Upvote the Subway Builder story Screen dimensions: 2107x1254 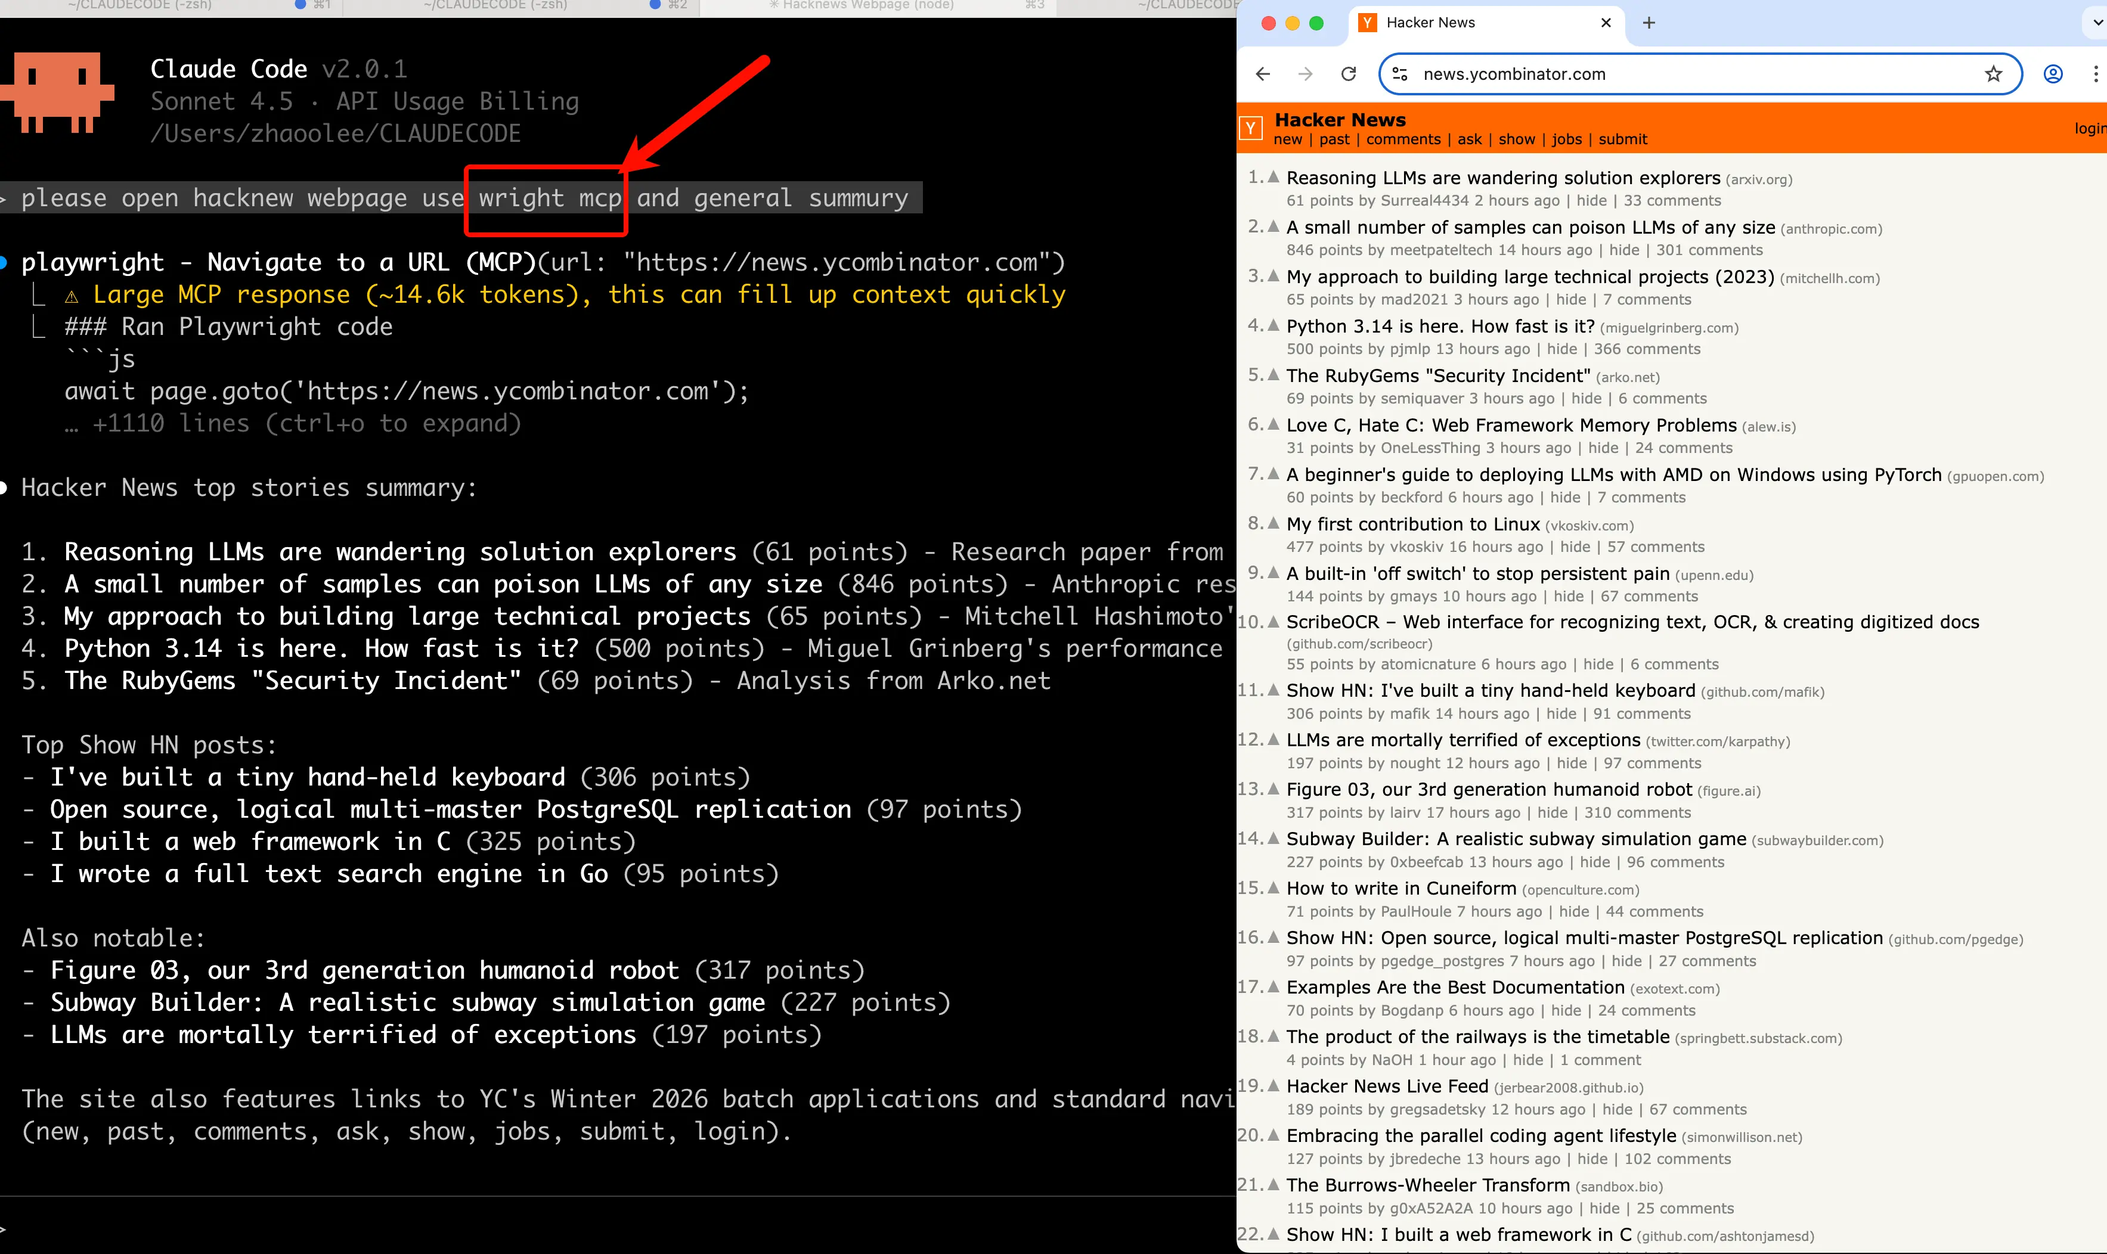click(1274, 837)
